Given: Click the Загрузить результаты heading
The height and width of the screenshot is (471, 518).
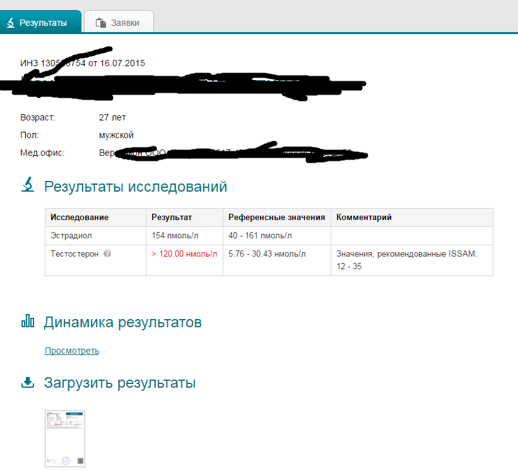Looking at the screenshot, I should [119, 383].
